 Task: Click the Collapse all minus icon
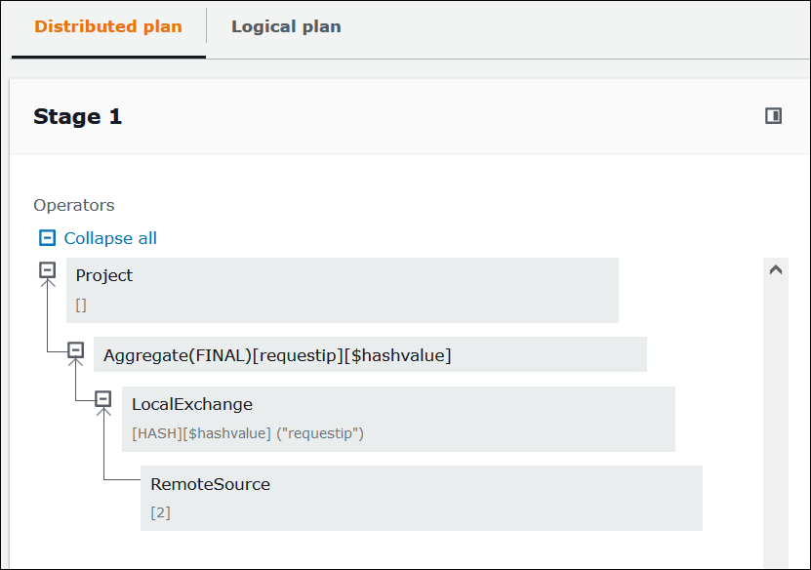(46, 237)
